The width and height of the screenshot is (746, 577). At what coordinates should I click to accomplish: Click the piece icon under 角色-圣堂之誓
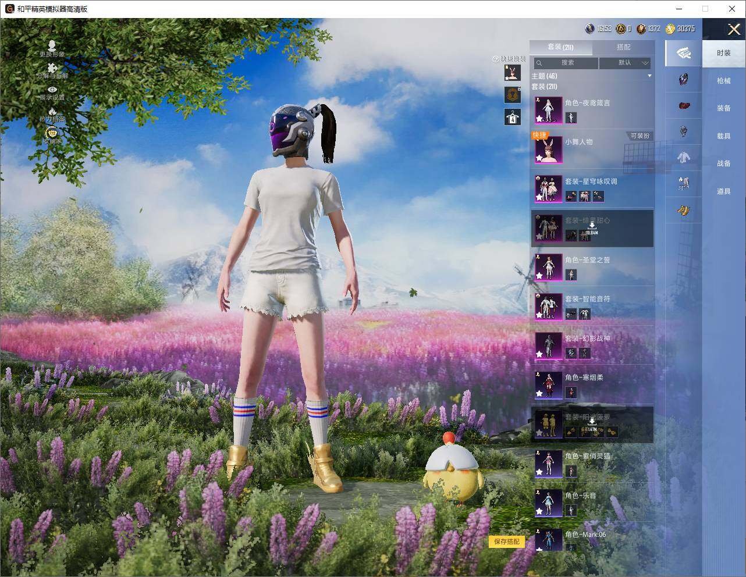pyautogui.click(x=571, y=275)
